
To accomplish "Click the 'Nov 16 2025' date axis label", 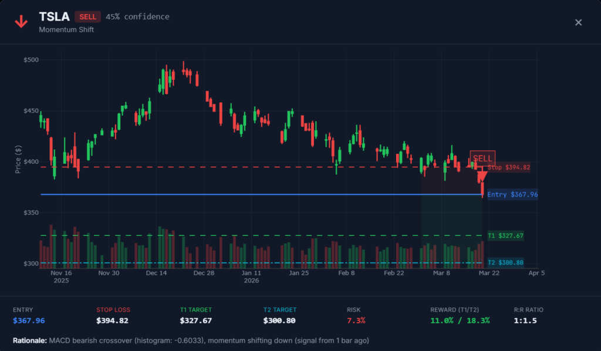I will coord(61,276).
